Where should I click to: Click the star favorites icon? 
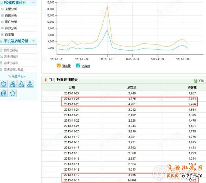[x=13, y=93]
